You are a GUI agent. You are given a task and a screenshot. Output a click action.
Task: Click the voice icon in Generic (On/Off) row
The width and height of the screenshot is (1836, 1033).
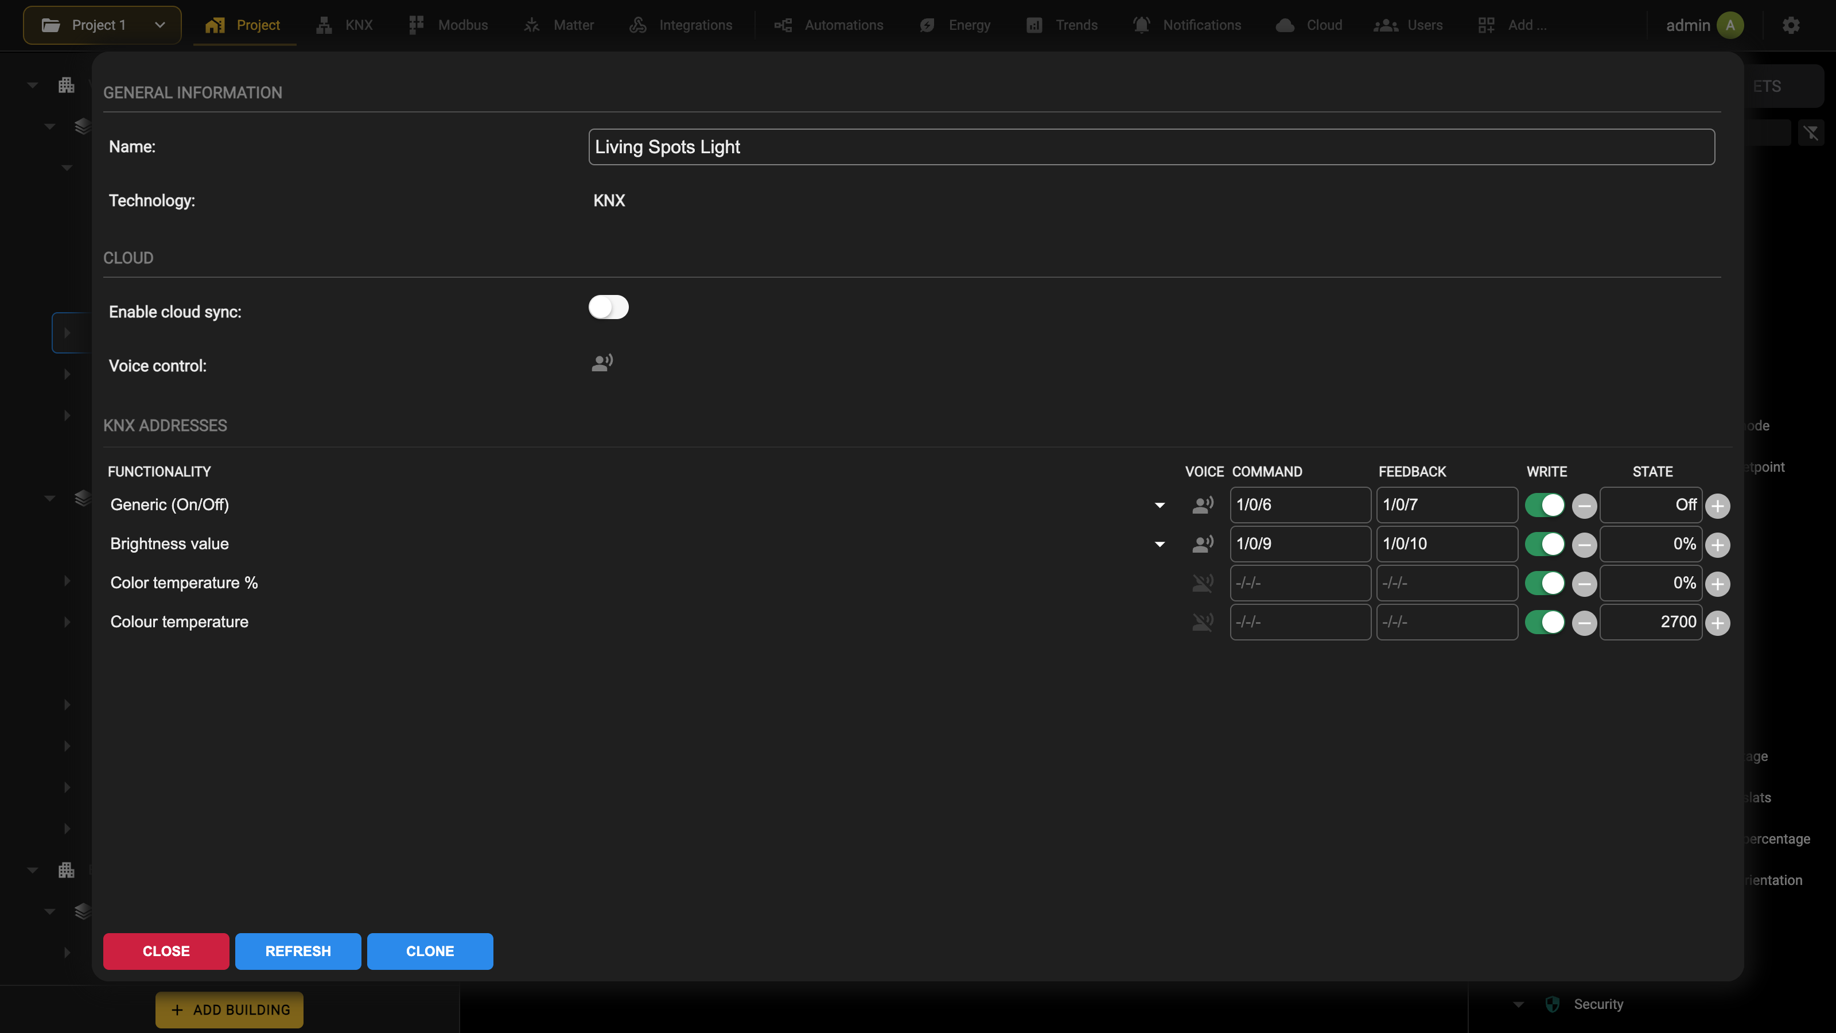1203,505
